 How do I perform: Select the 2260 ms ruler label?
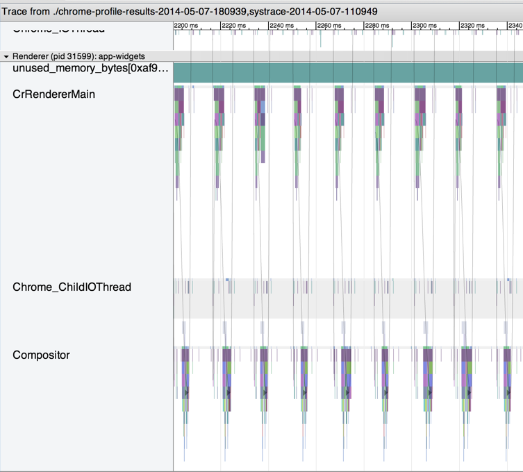coord(329,25)
